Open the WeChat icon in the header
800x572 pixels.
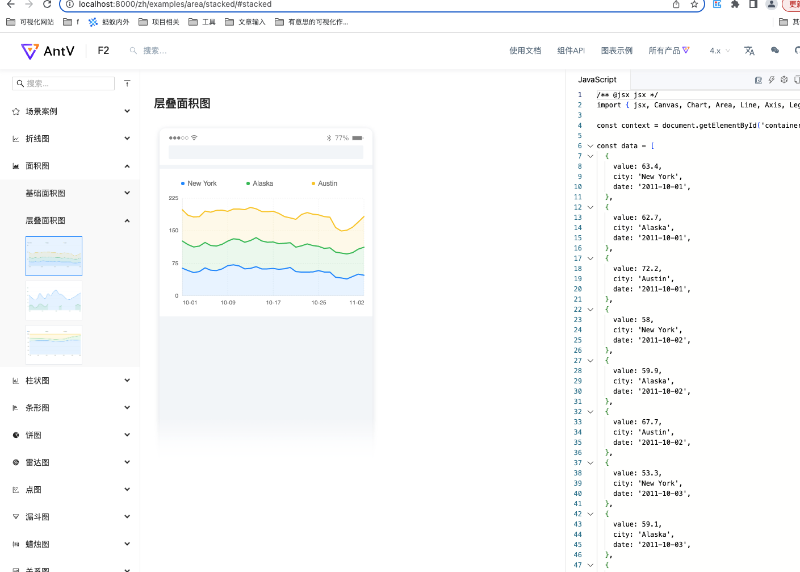774,51
